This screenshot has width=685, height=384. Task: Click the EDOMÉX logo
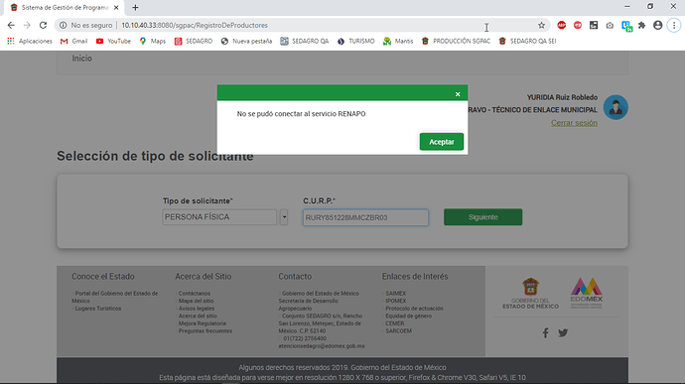click(x=587, y=293)
